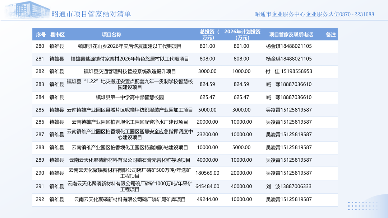Select the 磷石膏无害化贮存场项目 row
This screenshot has height=218, width=388.
click(x=130, y=160)
